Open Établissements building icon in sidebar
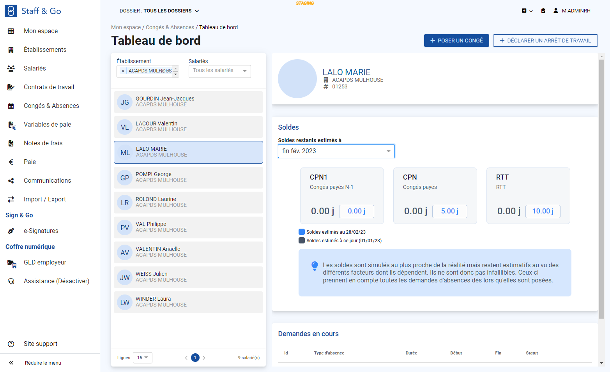 point(11,50)
